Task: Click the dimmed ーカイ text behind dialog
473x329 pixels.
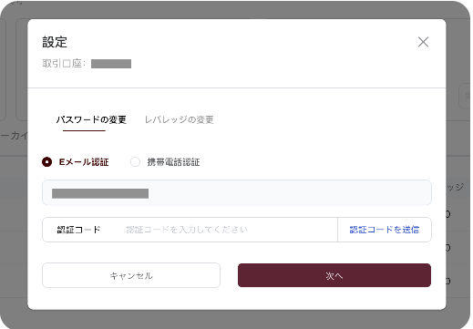Action: [x=14, y=136]
